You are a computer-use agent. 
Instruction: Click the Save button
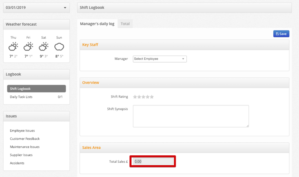(x=281, y=34)
